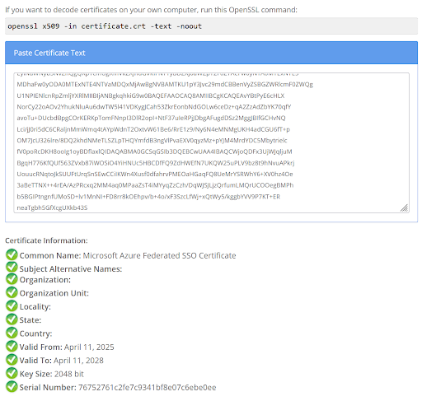Click the Locality label
This screenshot has height=401, width=422.
(35, 306)
